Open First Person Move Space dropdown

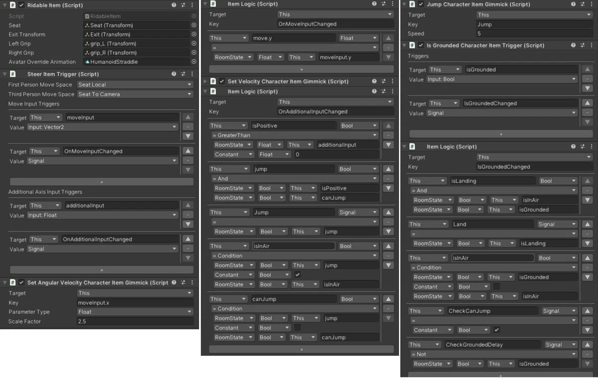135,85
